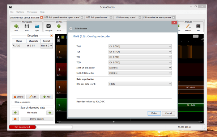Click the gray ellipsis button on the waveform
Viewport: 217px width, 137px height.
pyautogui.click(x=196, y=37)
